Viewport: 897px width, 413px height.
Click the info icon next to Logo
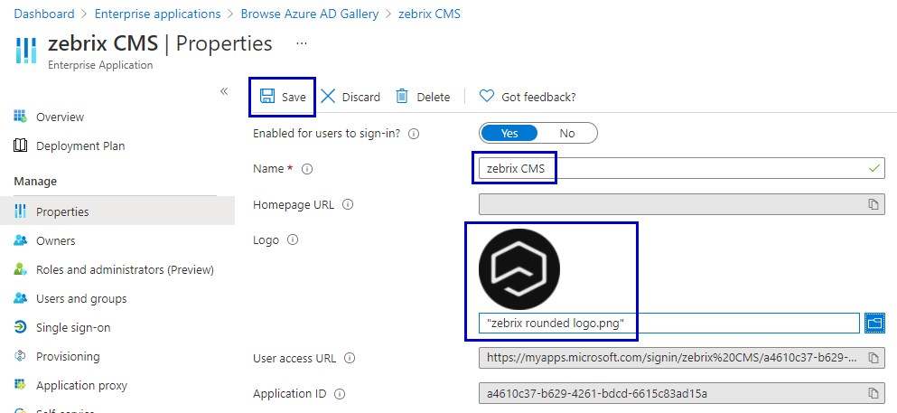pyautogui.click(x=293, y=239)
